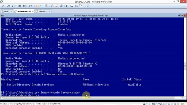Click the horizontal scrollbar left arrow
The width and height of the screenshot is (187, 105).
pos(2,98)
